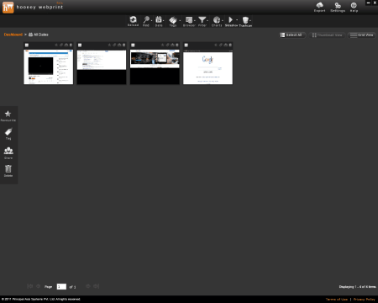Share the banner image page card via cloud icon
The height and width of the screenshot is (303, 378).
click(172, 45)
